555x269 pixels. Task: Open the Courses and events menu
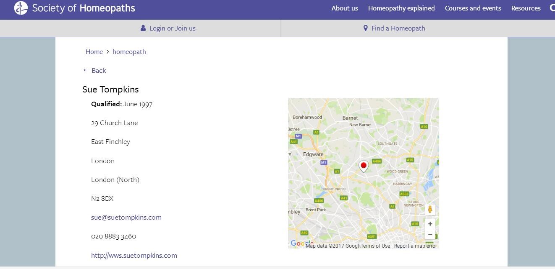pyautogui.click(x=473, y=8)
